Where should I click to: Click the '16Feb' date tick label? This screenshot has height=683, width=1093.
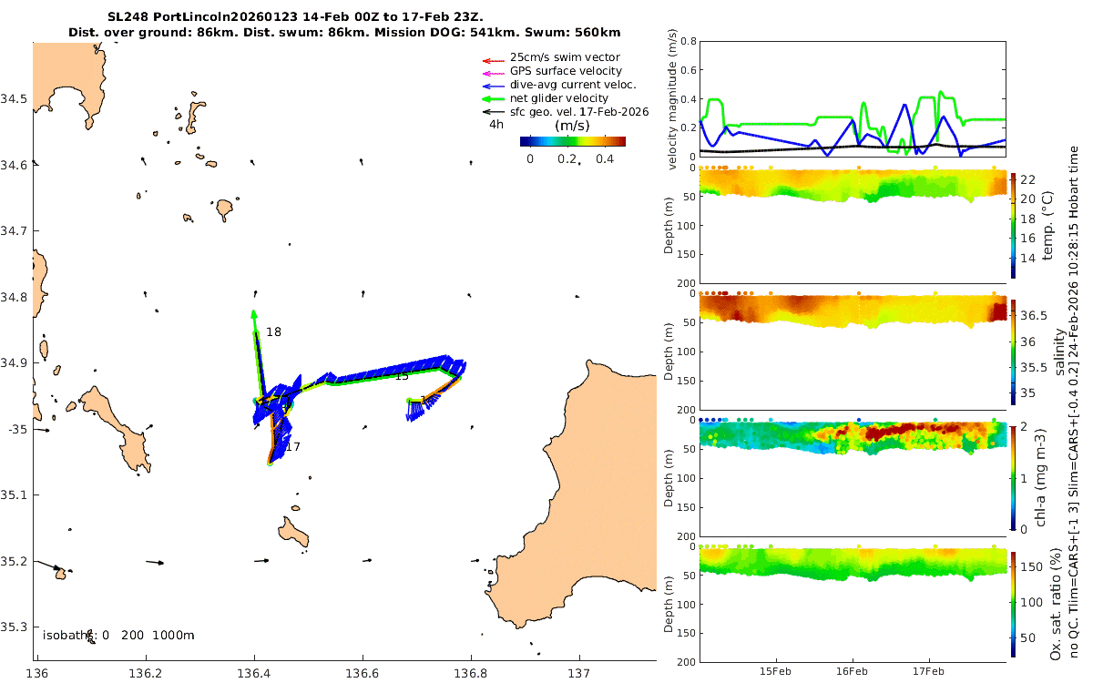(x=853, y=671)
